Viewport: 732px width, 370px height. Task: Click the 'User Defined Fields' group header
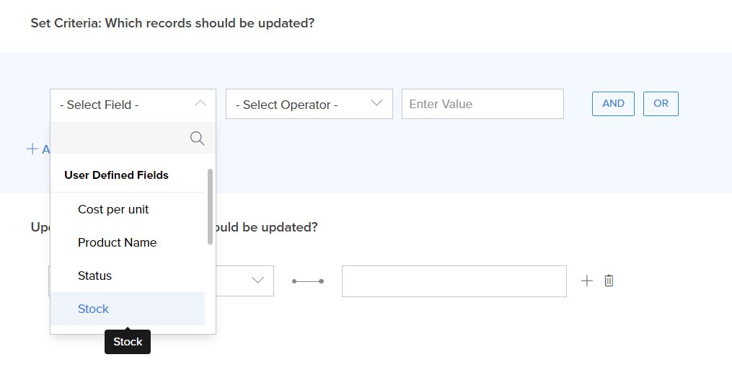(x=116, y=175)
